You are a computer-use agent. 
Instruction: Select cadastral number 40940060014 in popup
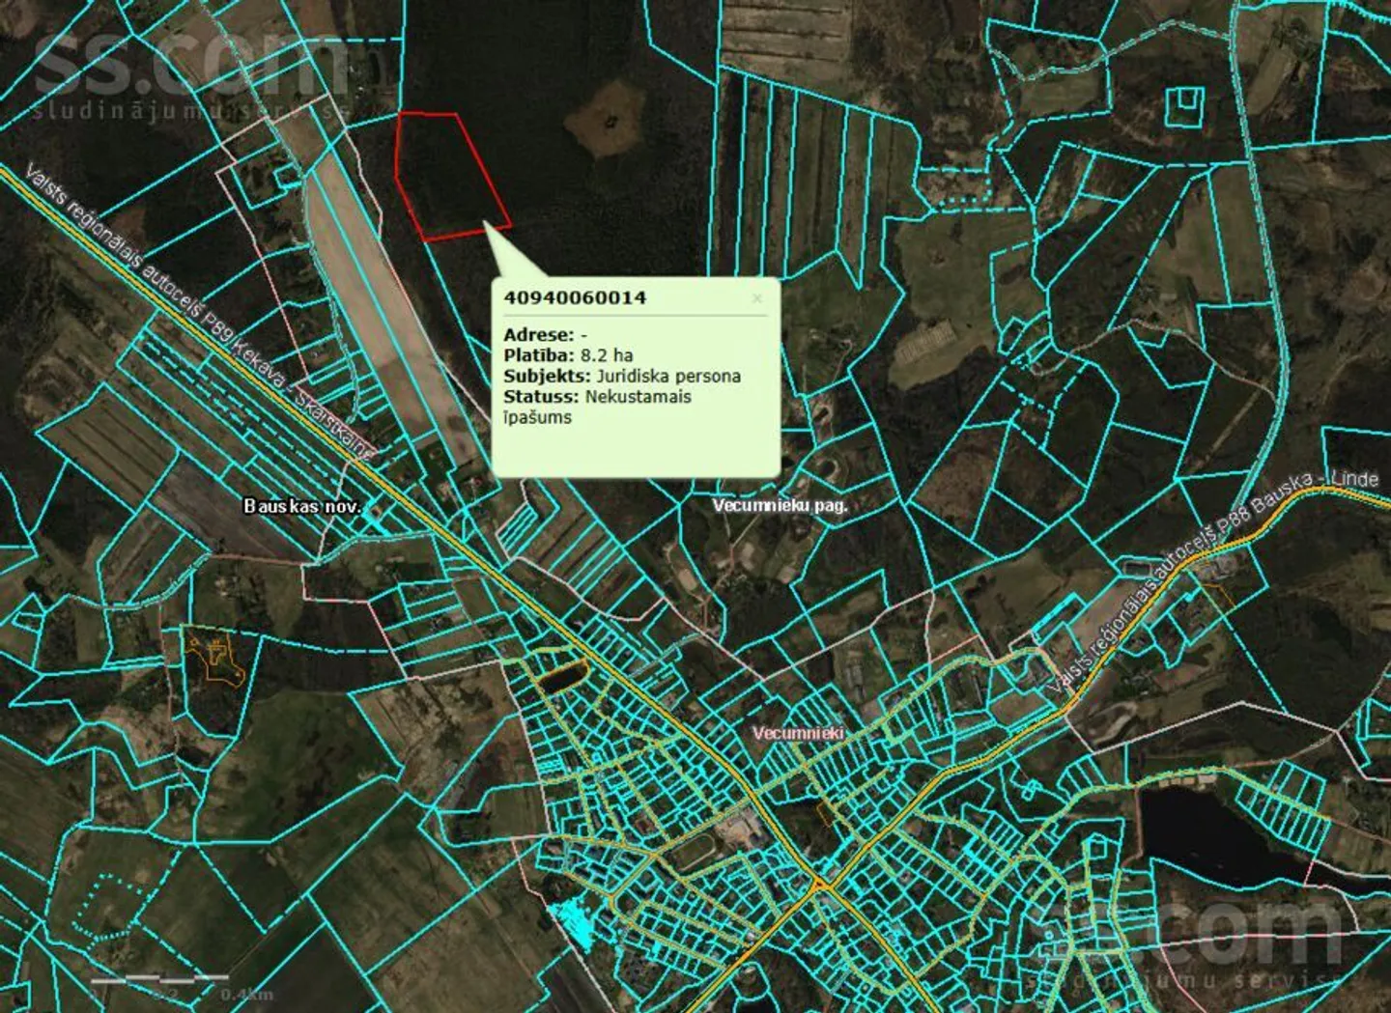click(x=575, y=297)
